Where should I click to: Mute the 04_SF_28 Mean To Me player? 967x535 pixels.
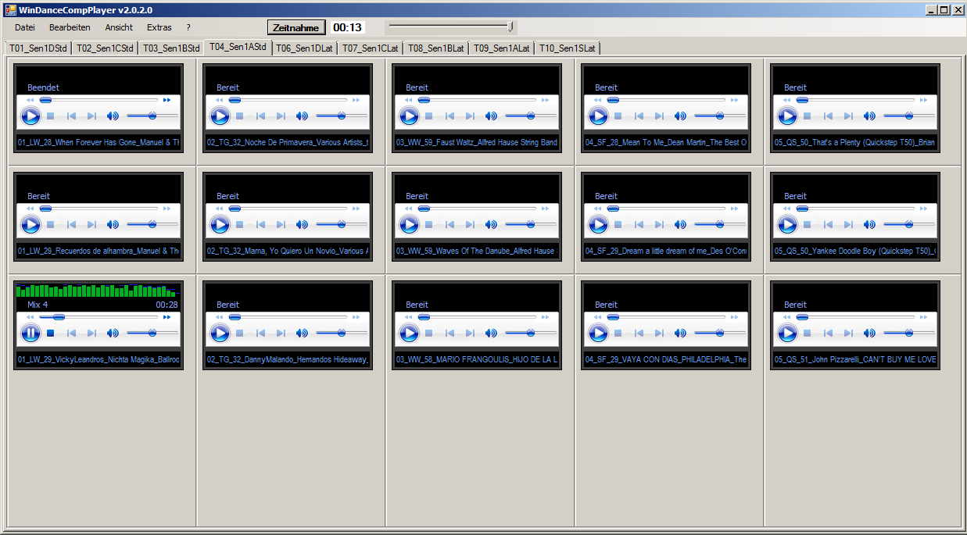tap(680, 116)
